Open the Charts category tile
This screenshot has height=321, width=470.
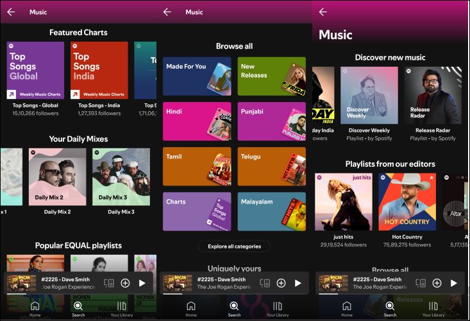click(x=197, y=211)
